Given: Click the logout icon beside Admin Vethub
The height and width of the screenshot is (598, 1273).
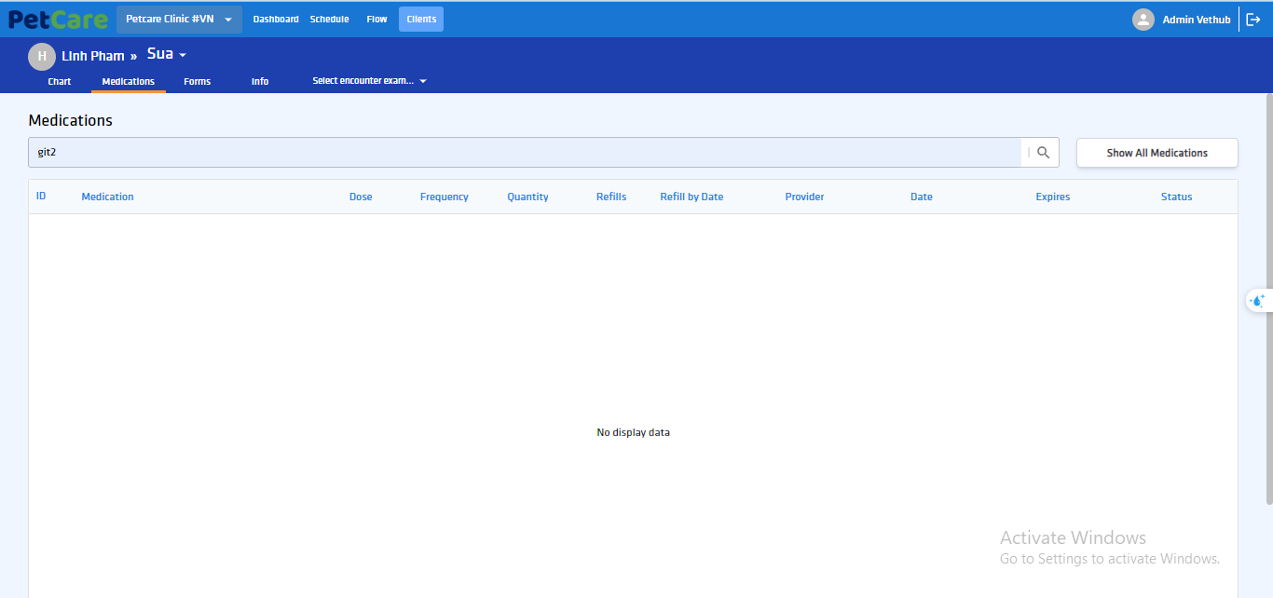Looking at the screenshot, I should pyautogui.click(x=1253, y=20).
